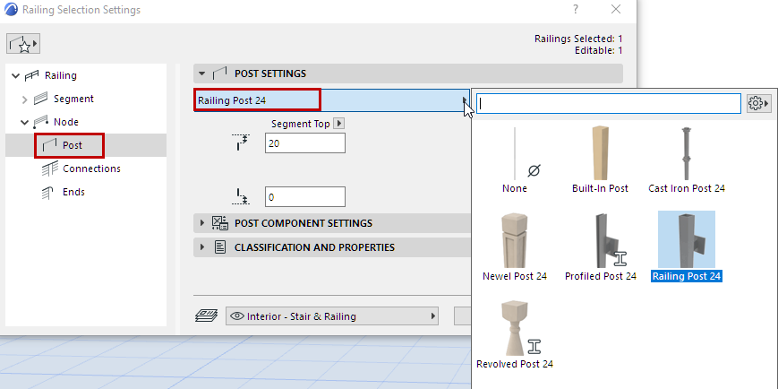
Task: Collapse the Post Settings panel
Action: click(x=201, y=73)
